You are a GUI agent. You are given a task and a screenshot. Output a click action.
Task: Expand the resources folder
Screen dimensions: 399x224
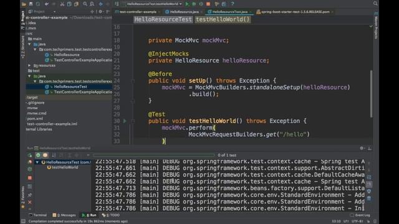pyautogui.click(x=29, y=65)
